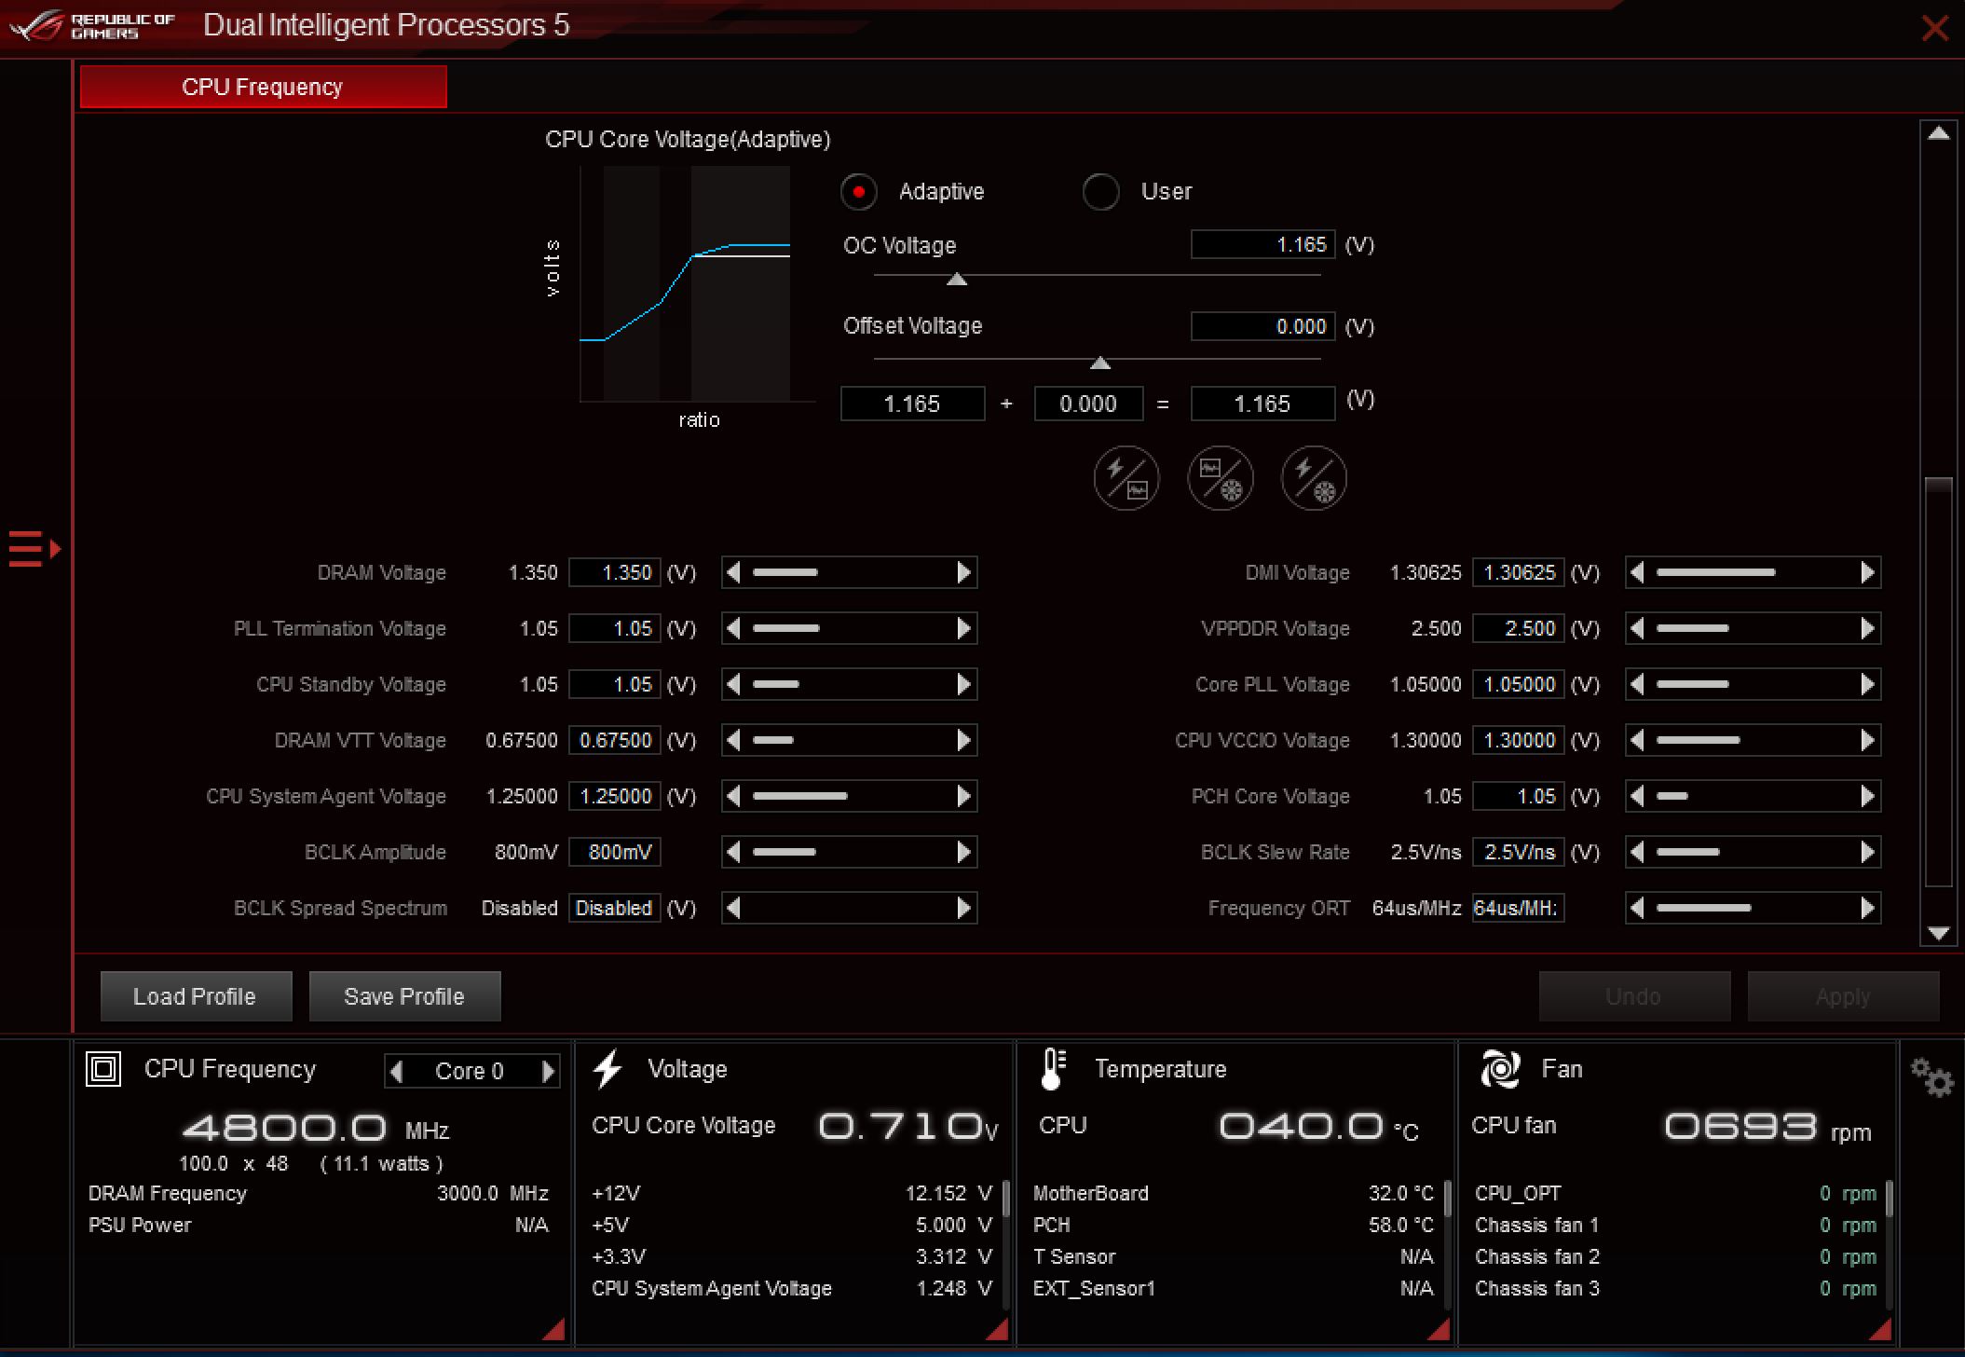Image resolution: width=1965 pixels, height=1357 pixels.
Task: Click the frequency/fan link icon
Action: [x=1221, y=478]
